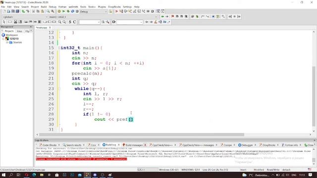The width and height of the screenshot is (317, 178).
Task: Switch to the Debugger log tab
Action: click(x=247, y=145)
